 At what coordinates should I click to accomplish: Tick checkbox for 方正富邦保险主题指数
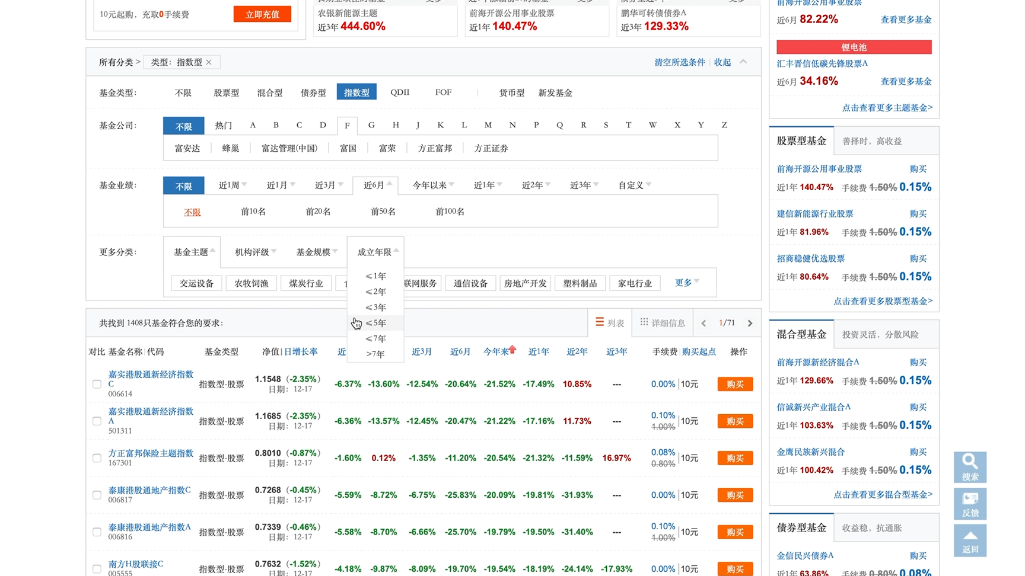[97, 458]
